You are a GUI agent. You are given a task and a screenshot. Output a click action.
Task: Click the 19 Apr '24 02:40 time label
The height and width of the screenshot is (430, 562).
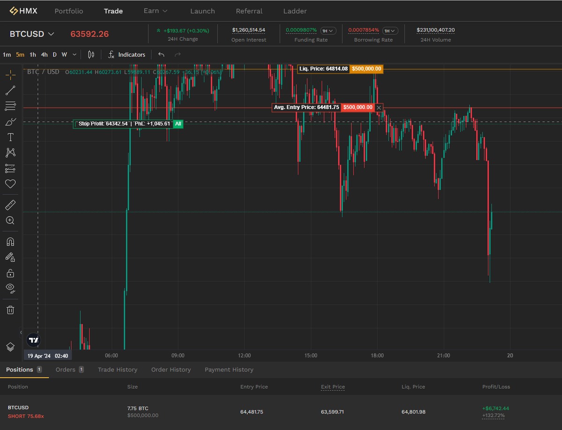48,356
